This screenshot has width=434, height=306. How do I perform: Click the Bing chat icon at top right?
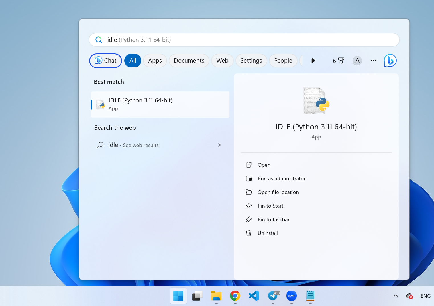pos(390,61)
